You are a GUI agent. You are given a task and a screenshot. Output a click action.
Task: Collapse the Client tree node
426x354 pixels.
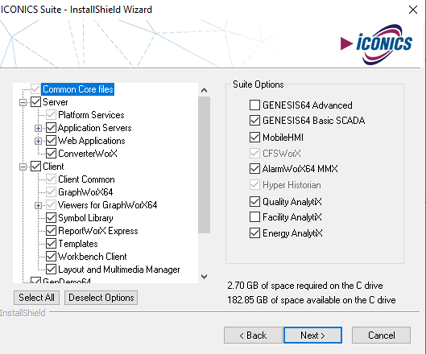coord(23,167)
